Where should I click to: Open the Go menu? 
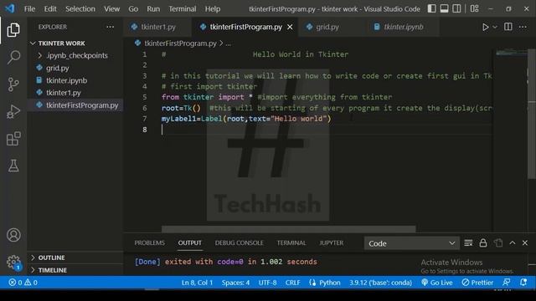(133, 9)
